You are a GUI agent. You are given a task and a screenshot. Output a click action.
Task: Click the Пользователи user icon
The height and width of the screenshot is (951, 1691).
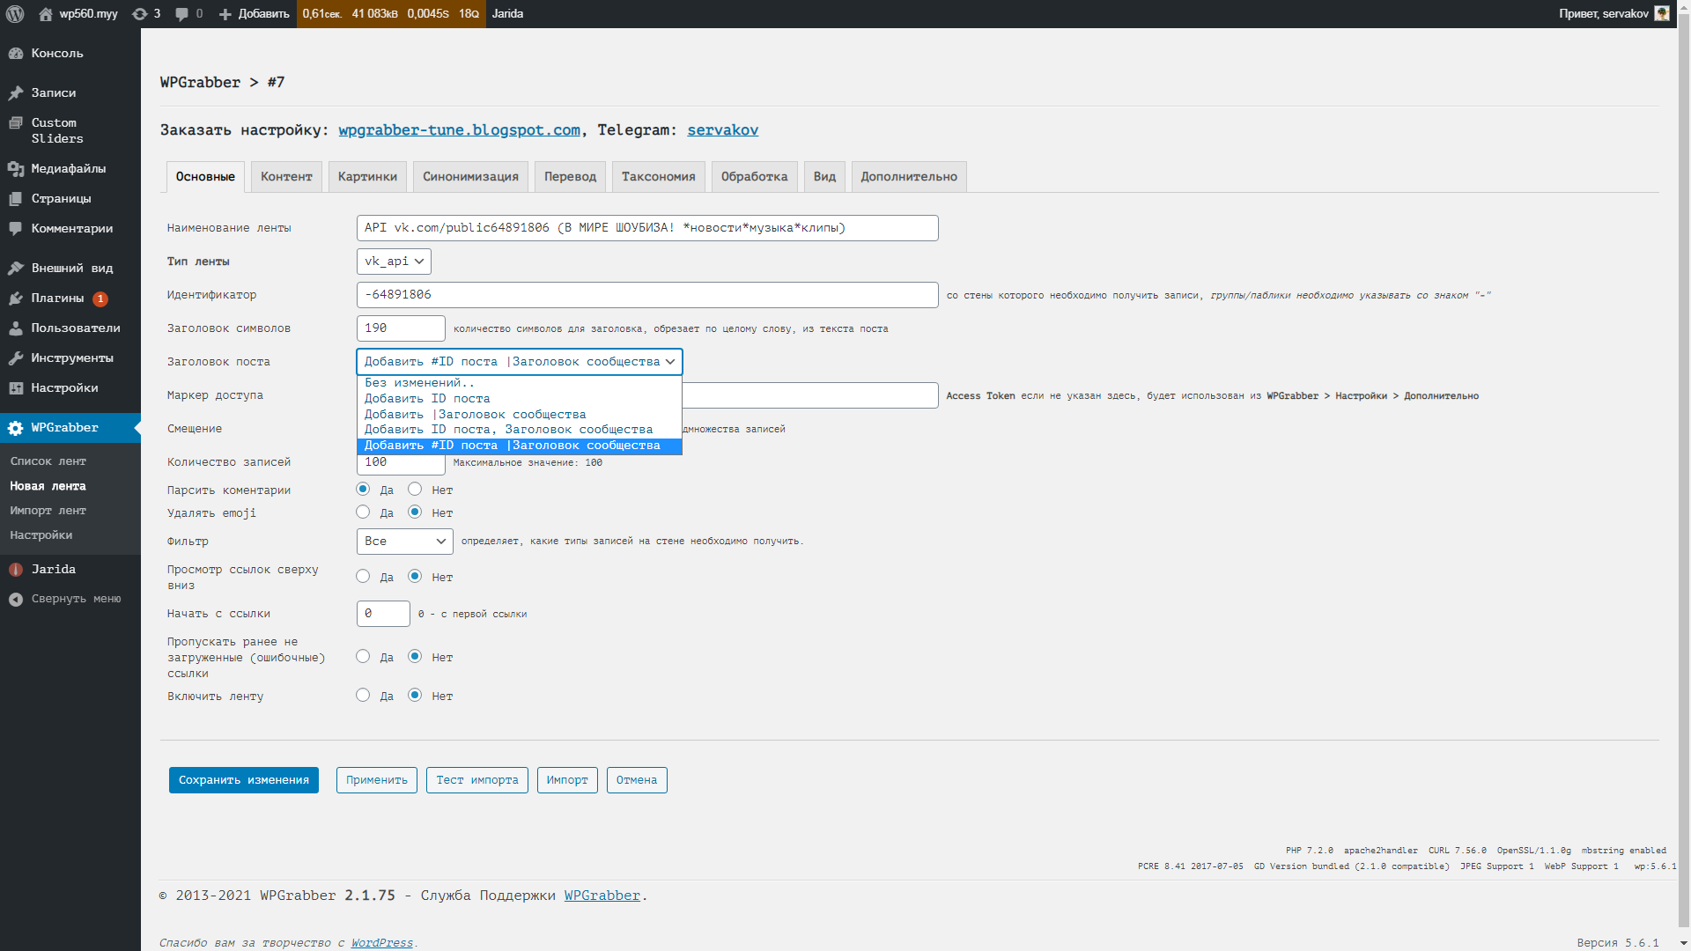[16, 328]
